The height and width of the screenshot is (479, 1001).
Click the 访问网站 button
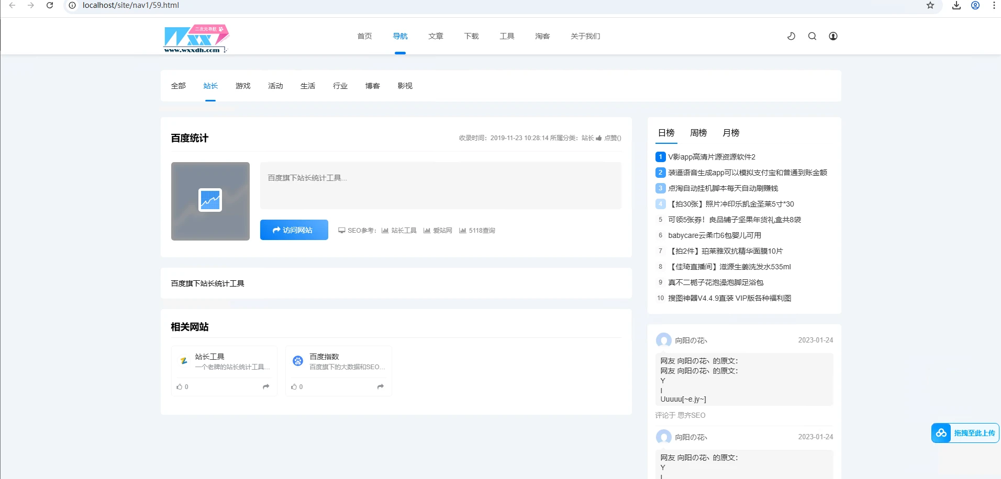(x=294, y=230)
